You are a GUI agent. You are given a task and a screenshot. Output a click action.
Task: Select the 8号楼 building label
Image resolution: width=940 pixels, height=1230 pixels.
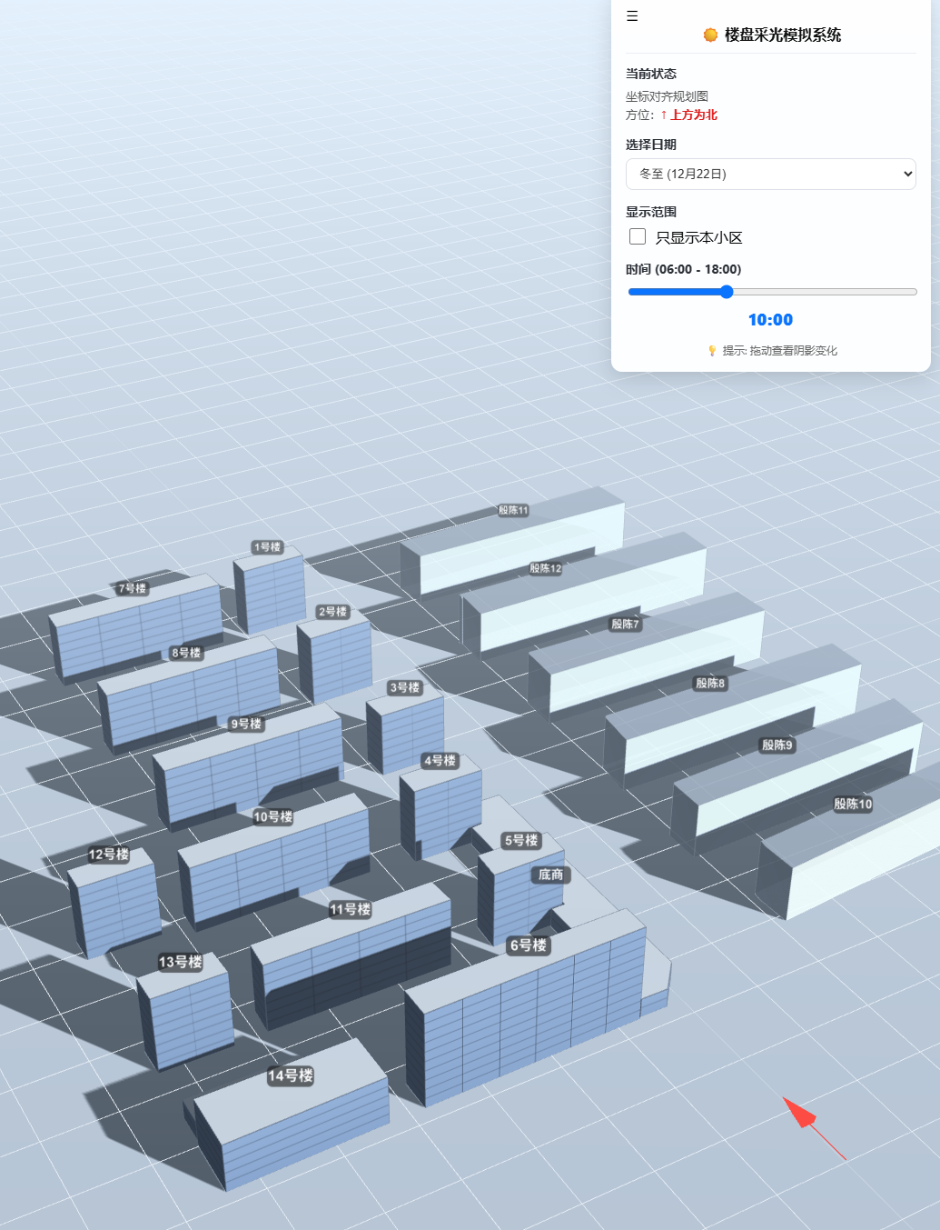click(x=186, y=653)
